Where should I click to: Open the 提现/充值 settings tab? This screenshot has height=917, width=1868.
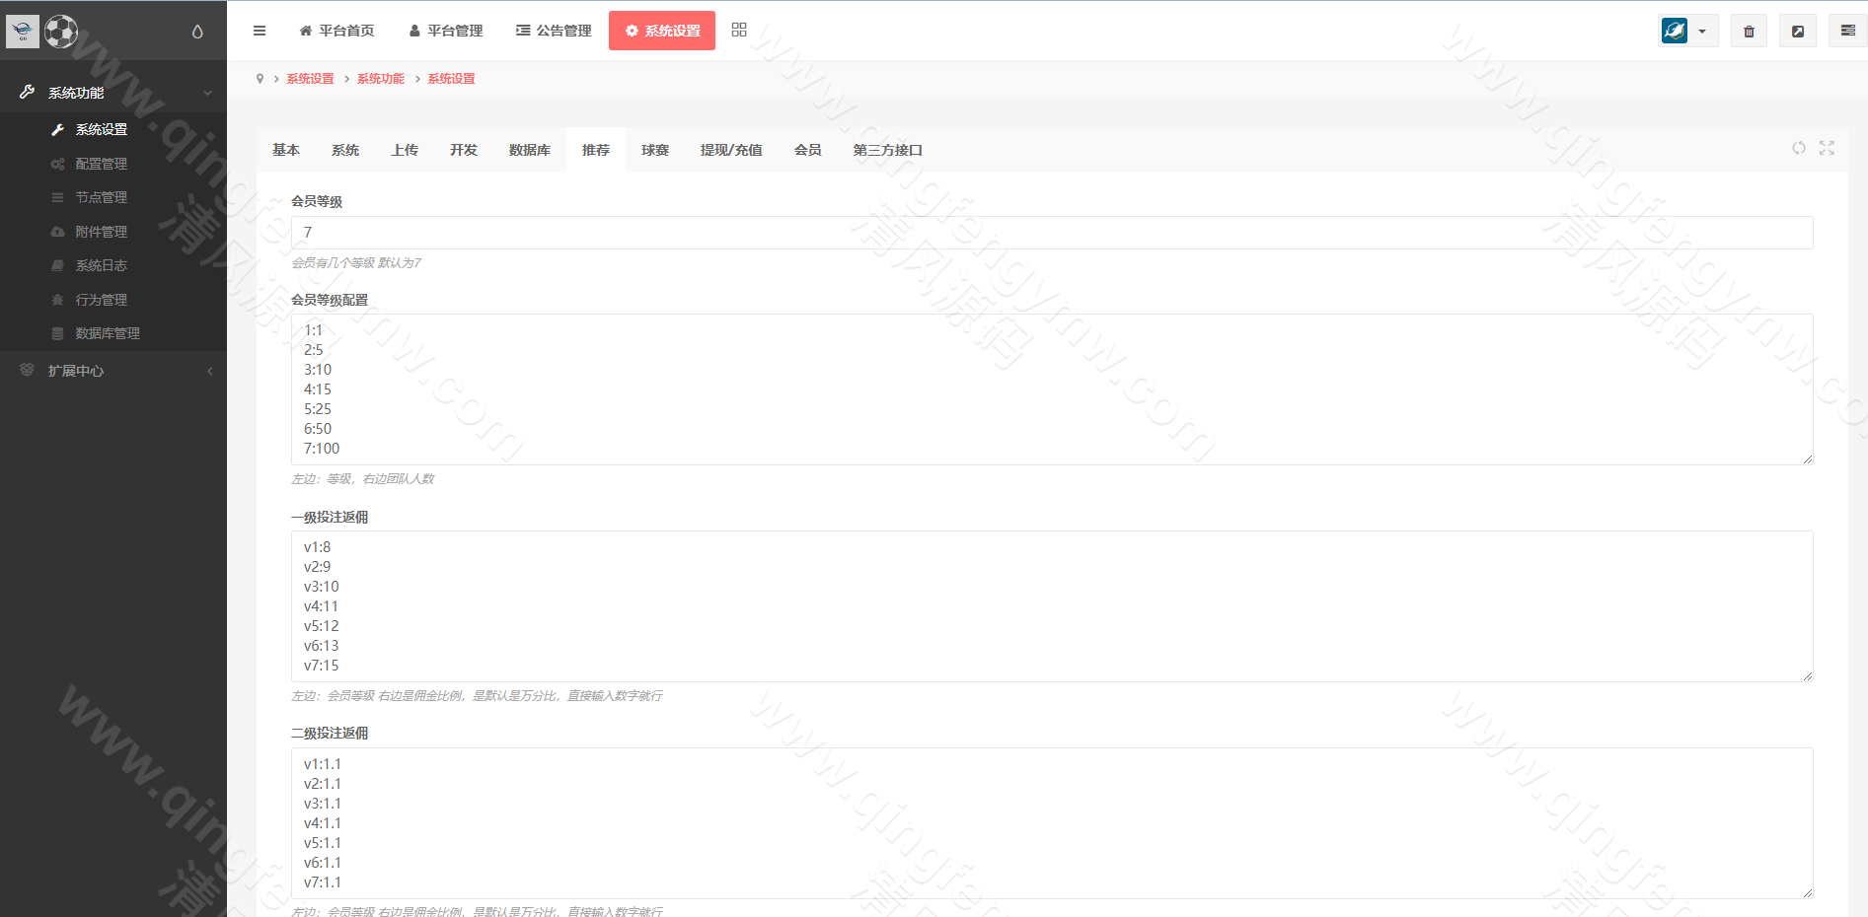(x=731, y=150)
